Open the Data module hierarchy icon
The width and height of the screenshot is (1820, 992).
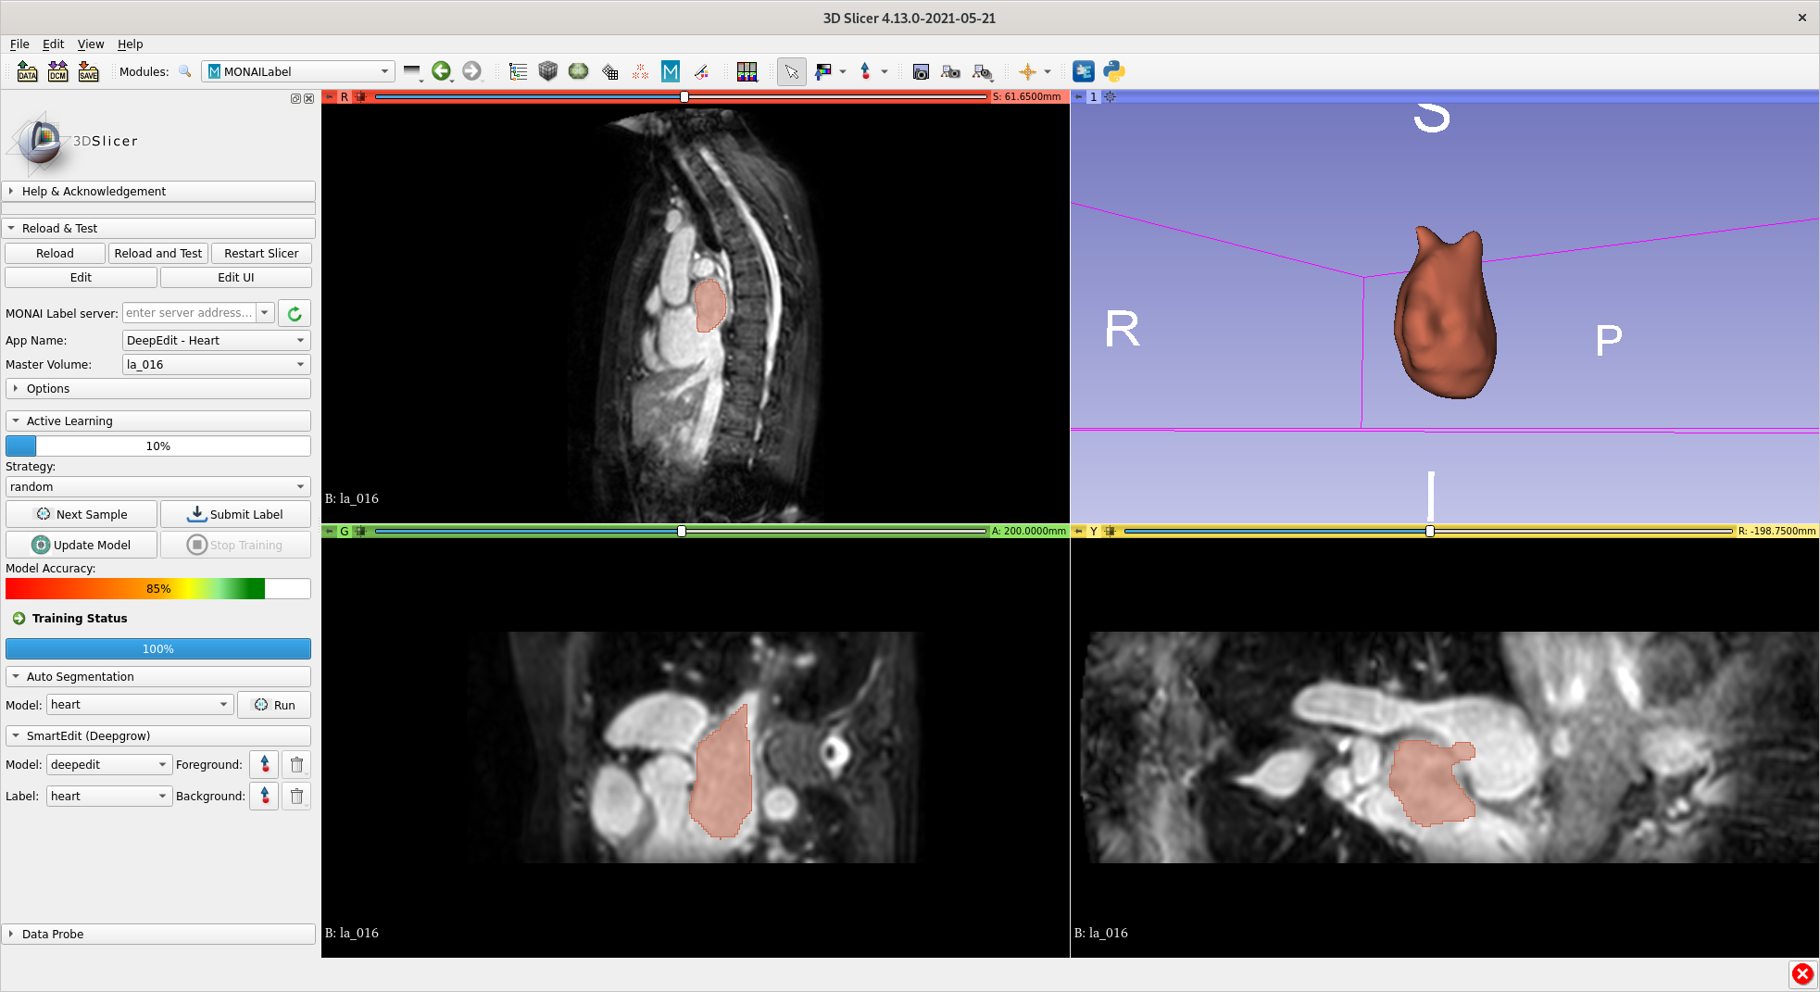(518, 71)
